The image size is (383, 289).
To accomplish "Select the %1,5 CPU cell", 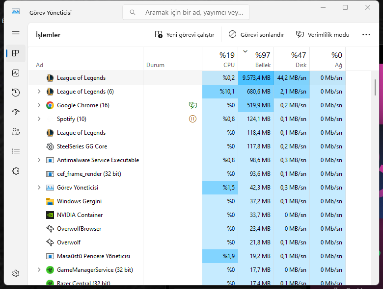I will point(220,188).
